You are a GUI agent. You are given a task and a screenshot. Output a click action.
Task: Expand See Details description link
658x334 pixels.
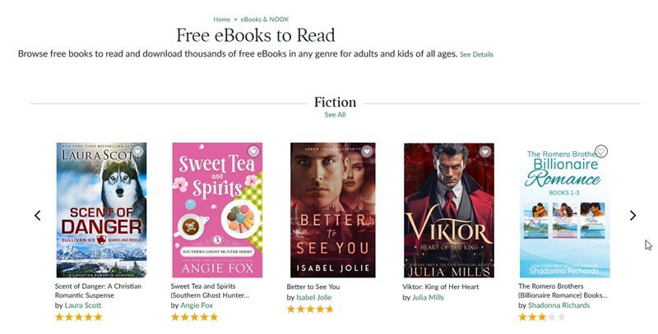[x=476, y=54]
